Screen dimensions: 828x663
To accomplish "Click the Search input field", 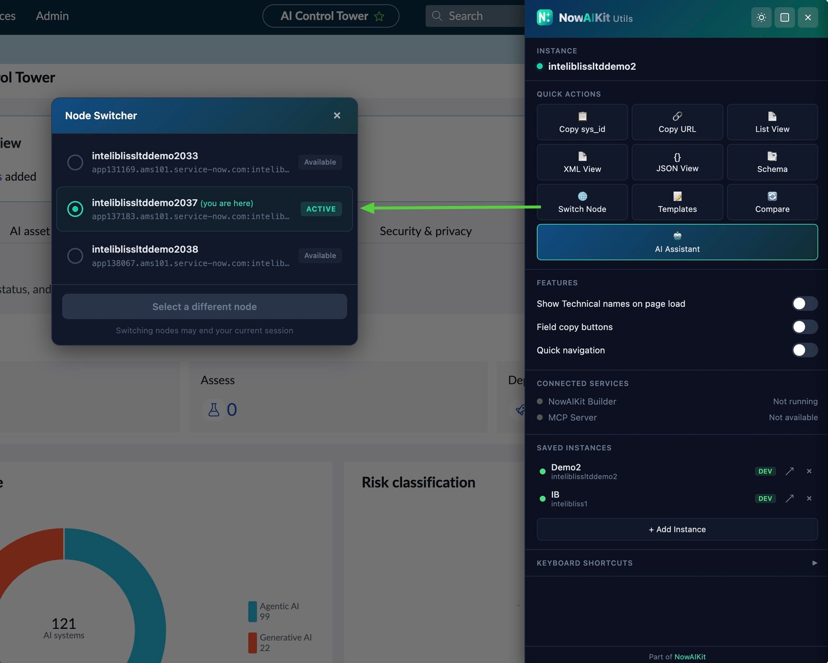I will coord(475,16).
